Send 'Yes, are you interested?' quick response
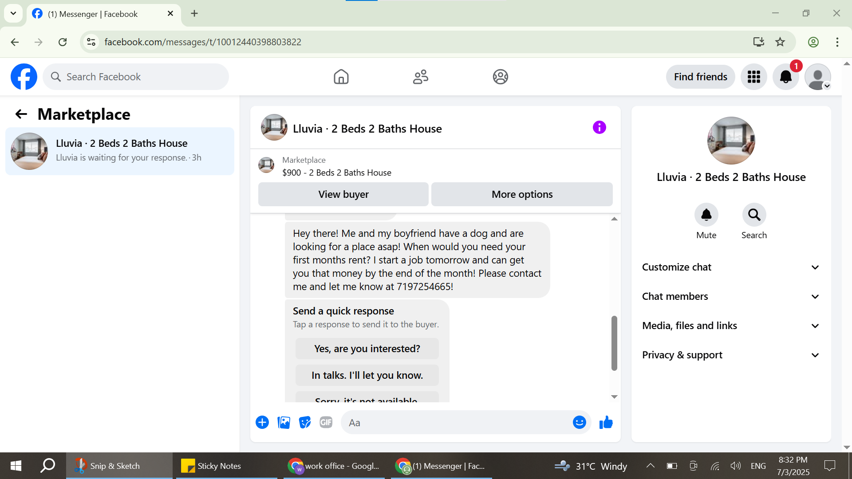Viewport: 852px width, 479px height. [x=367, y=349]
